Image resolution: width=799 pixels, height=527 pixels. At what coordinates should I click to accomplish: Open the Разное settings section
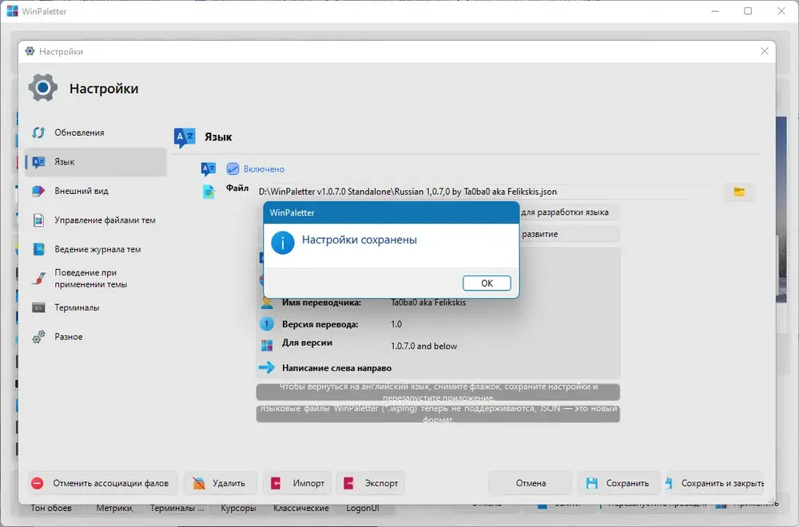click(x=96, y=337)
